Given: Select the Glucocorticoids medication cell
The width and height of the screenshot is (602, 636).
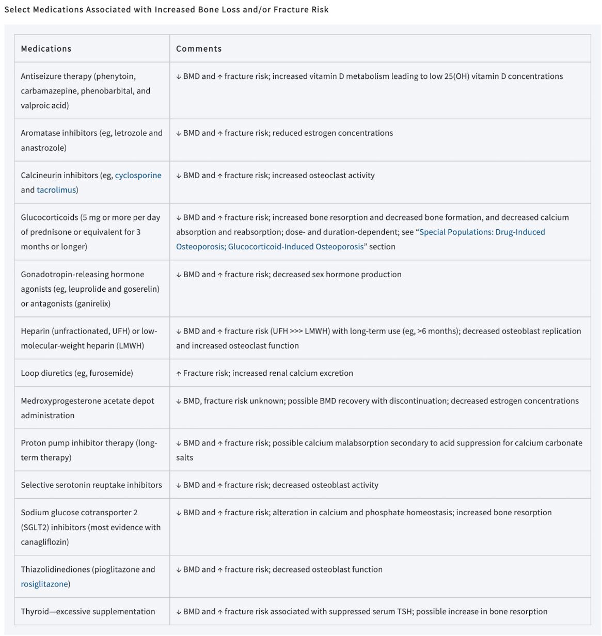Looking at the screenshot, I should 92,232.
